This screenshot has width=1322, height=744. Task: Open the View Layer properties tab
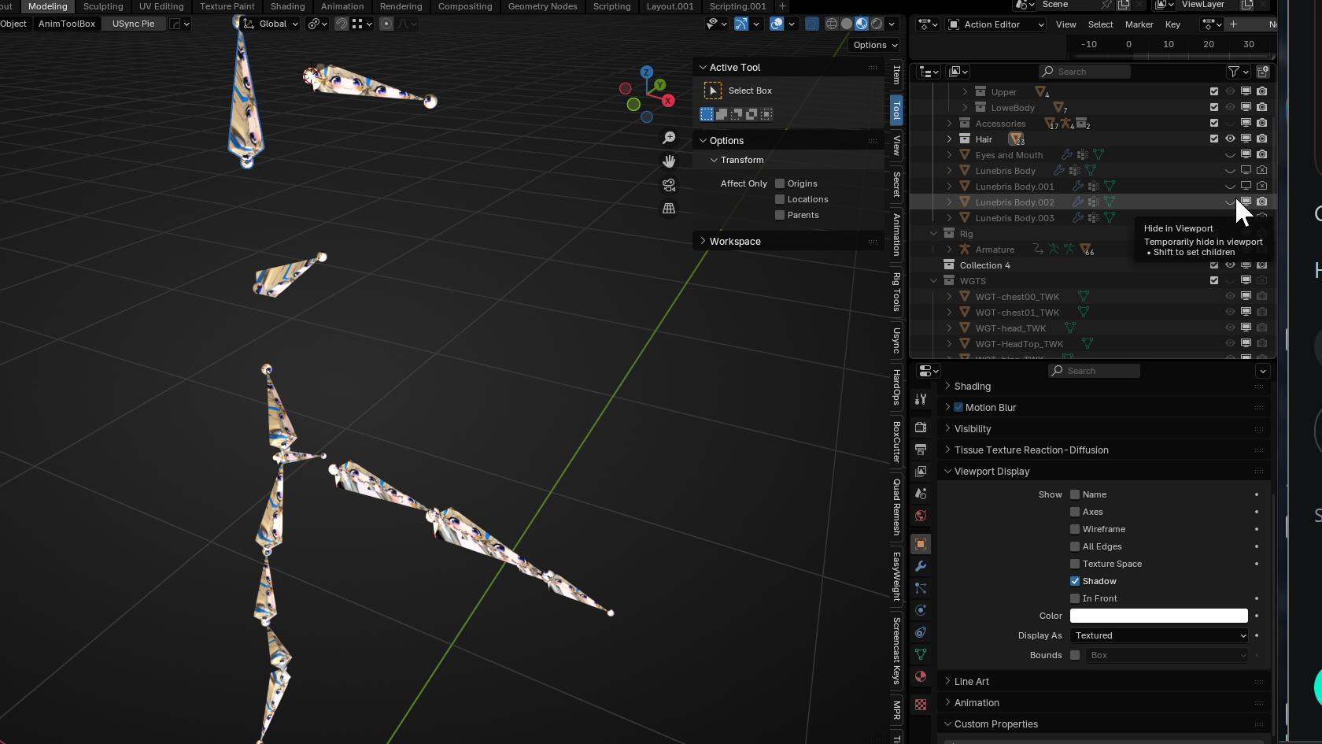click(921, 472)
